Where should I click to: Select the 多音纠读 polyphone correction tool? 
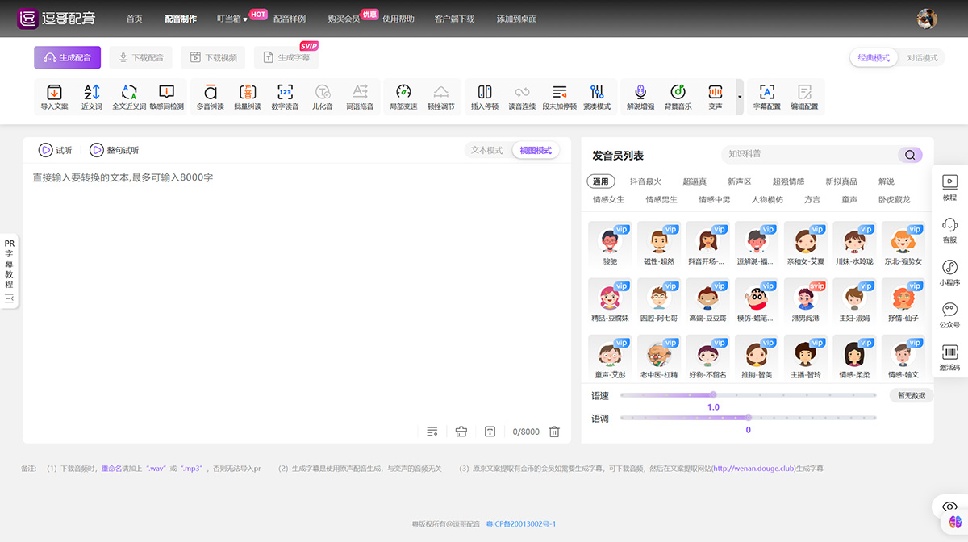point(211,96)
